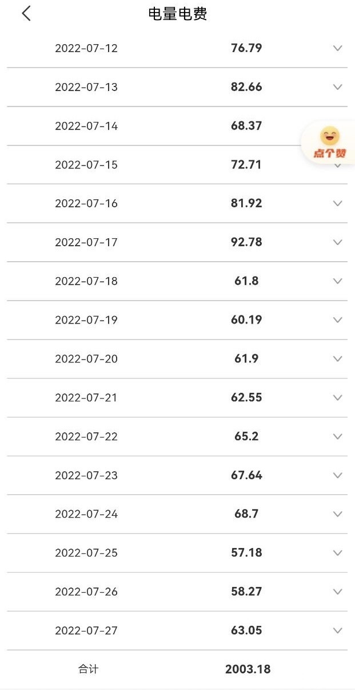
Task: Tap the back arrow icon
Action: click(26, 14)
